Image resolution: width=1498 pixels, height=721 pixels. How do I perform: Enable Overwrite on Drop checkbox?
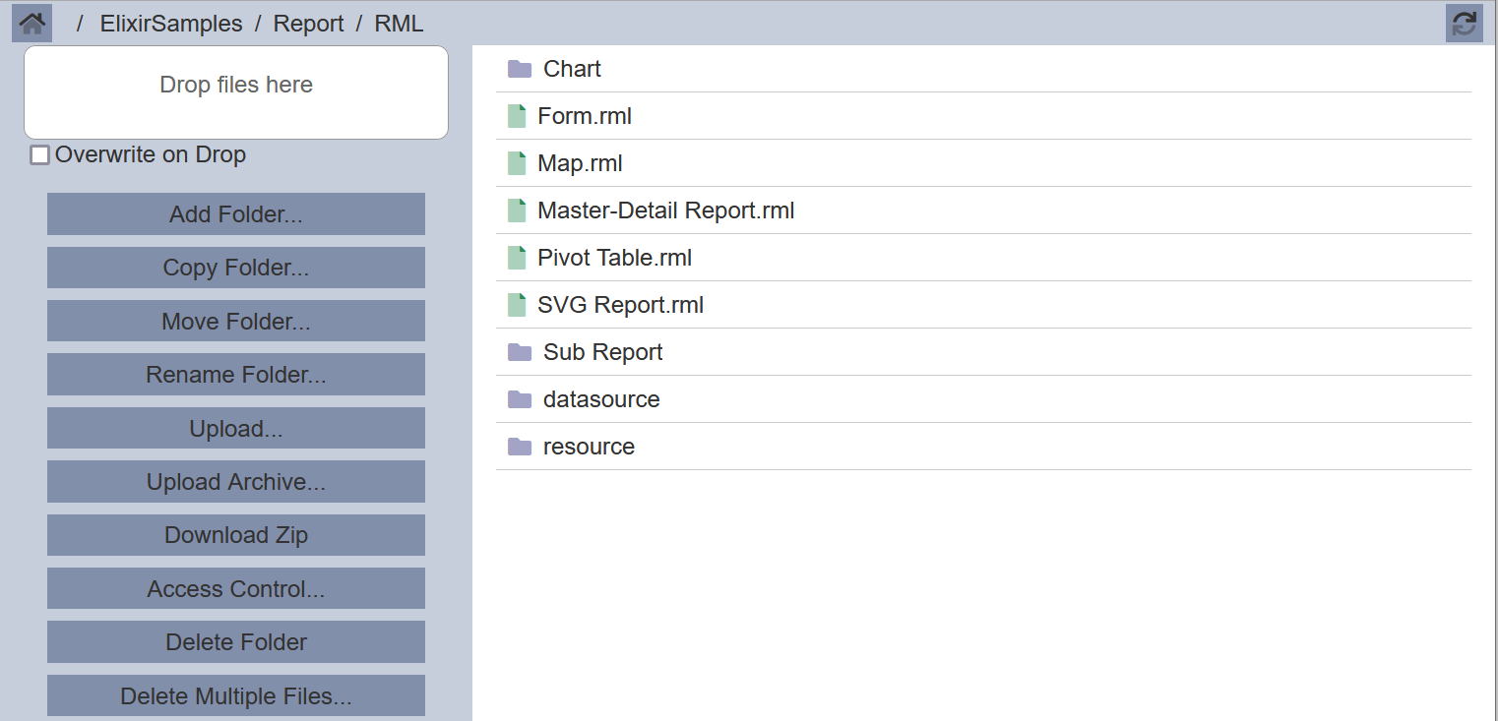40,155
